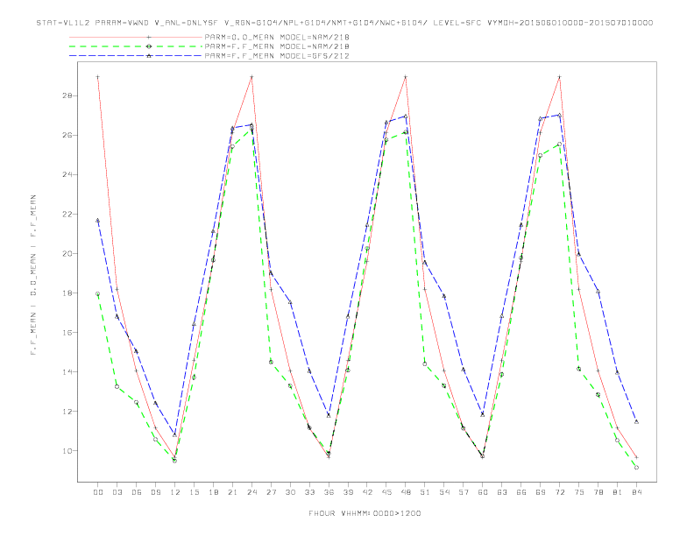The image size is (694, 536).
Task: Click x-axis forecast hour label 69
Action: tap(541, 492)
